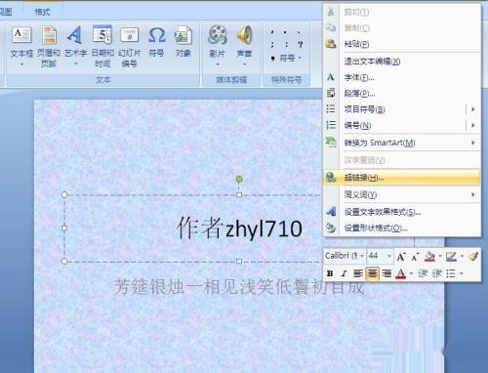Expand bullets dropdown arrow in mini toolbar
This screenshot has width=488, height=373.
click(x=461, y=273)
